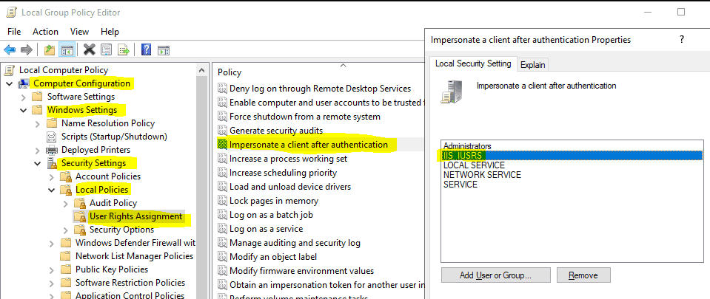This screenshot has height=299, width=710.
Task: Open the File menu
Action: click(14, 31)
